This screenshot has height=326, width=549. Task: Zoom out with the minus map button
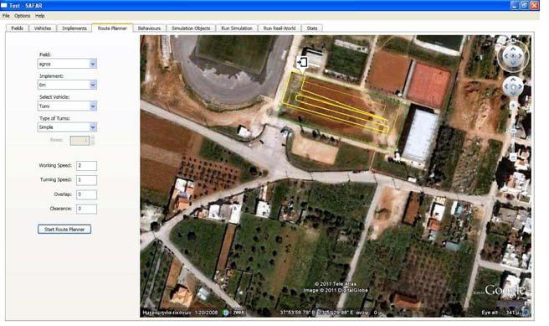click(513, 158)
